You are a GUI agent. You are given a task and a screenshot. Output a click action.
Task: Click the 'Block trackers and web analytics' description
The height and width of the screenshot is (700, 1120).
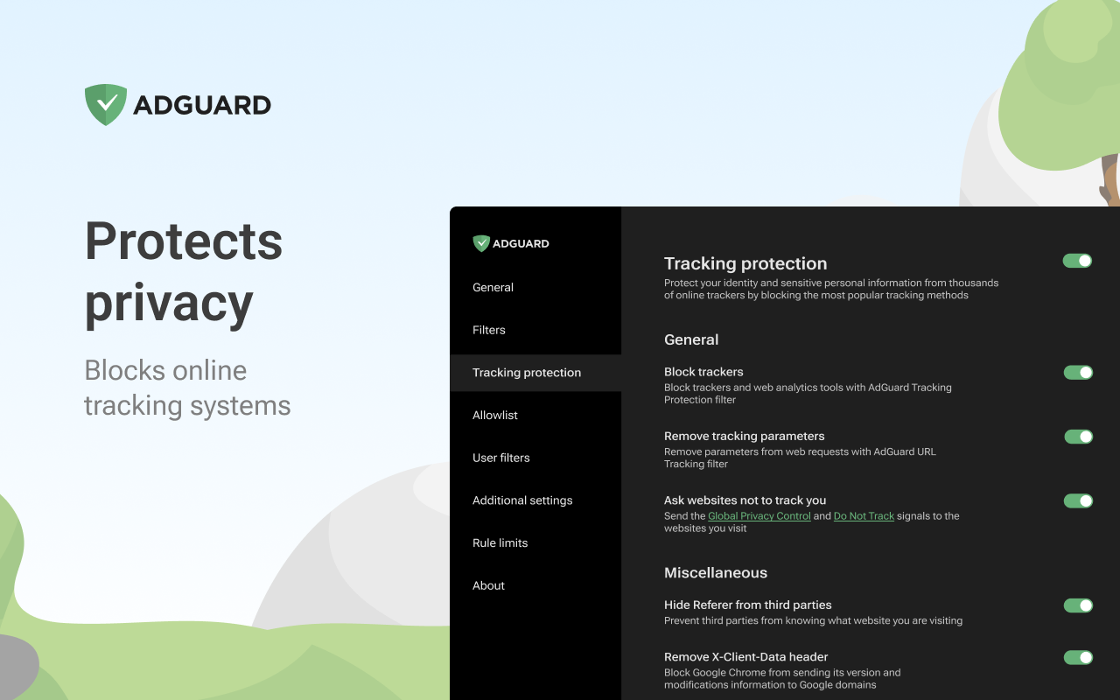pyautogui.click(x=808, y=394)
